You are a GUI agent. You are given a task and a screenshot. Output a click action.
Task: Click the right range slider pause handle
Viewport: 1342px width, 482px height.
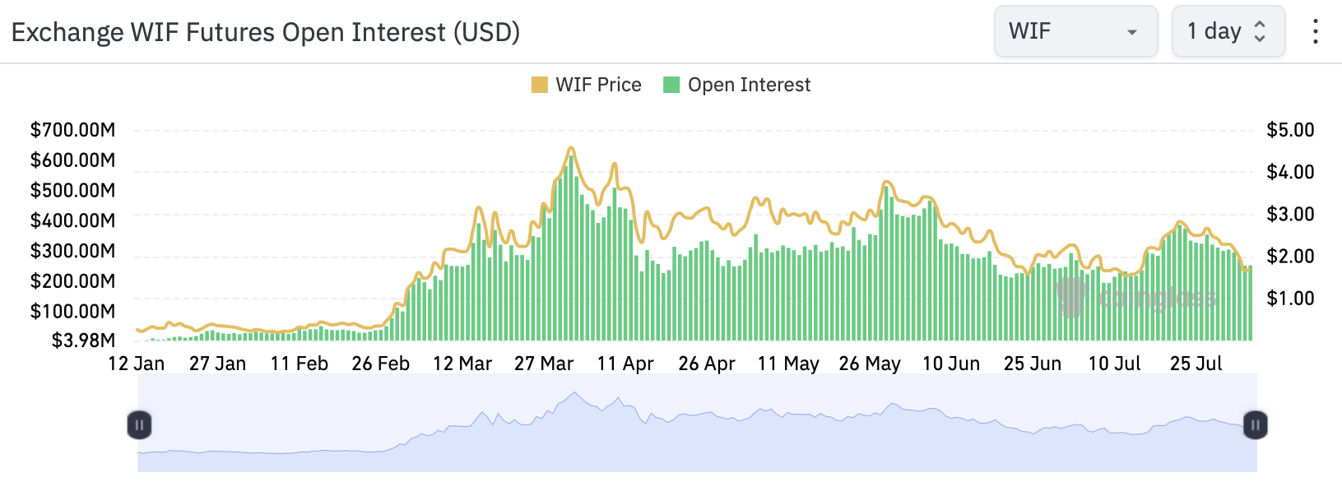click(1255, 425)
